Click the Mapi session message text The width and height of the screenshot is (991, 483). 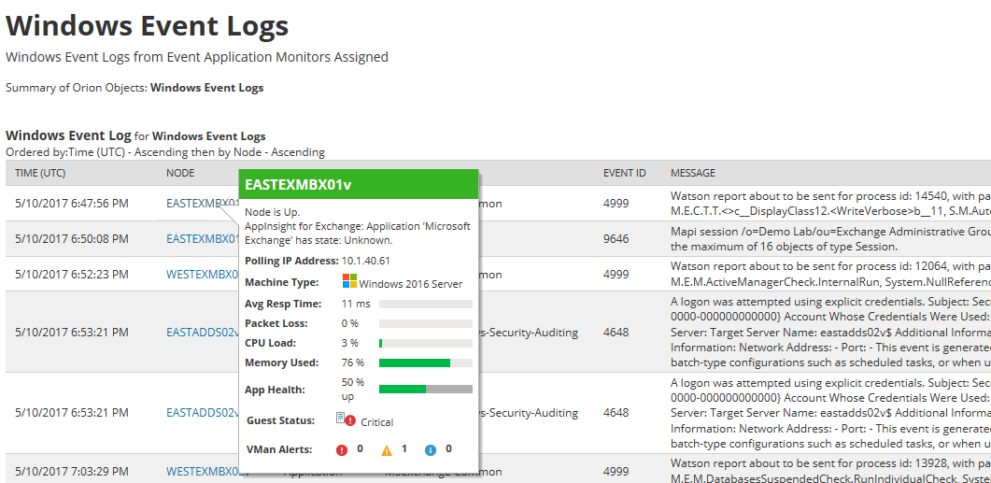click(830, 238)
